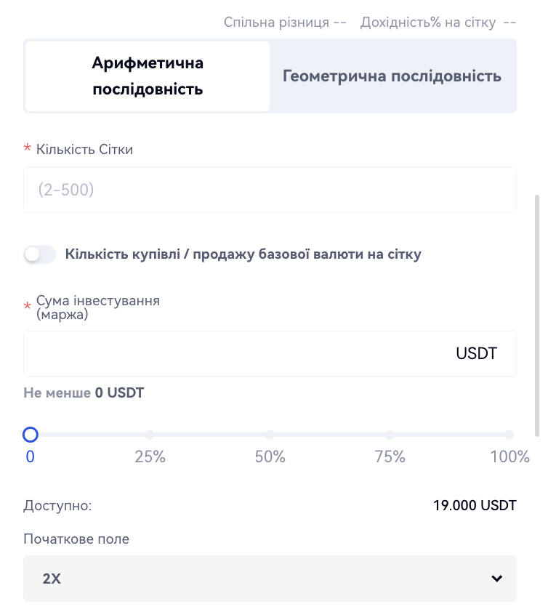The image size is (548, 612).
Task: Click the available 19.000 USDT balance
Action: [x=473, y=505]
